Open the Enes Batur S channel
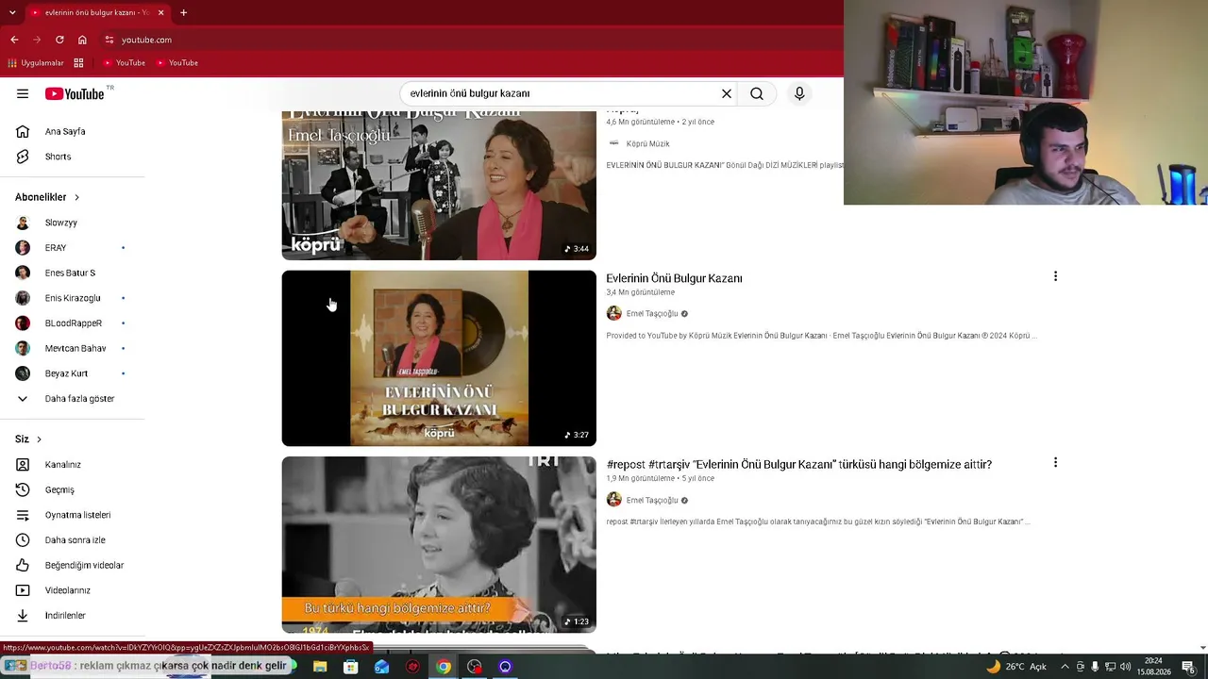 tap(72, 273)
